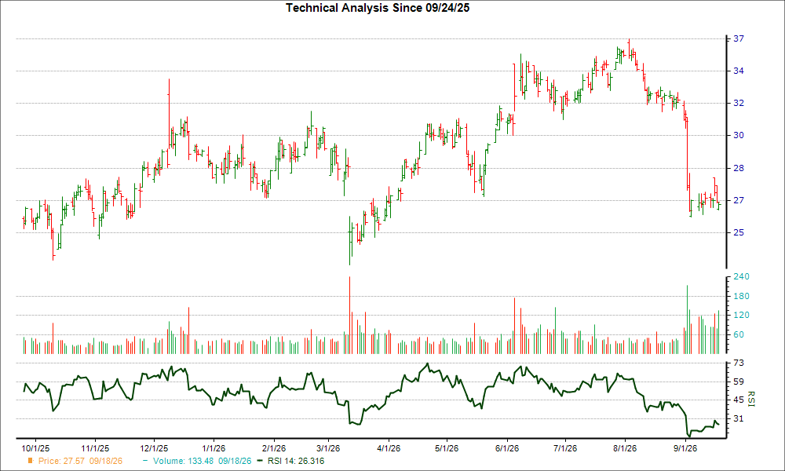
Task: Click volume axis value 180
Action: pyautogui.click(x=741, y=296)
